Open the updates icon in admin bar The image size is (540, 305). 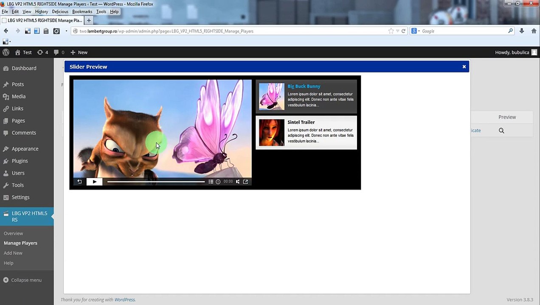42,52
